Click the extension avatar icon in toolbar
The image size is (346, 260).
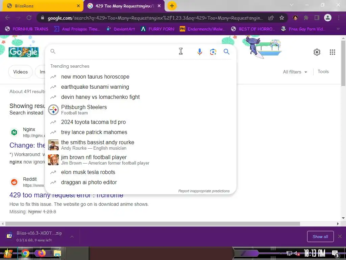(295, 18)
